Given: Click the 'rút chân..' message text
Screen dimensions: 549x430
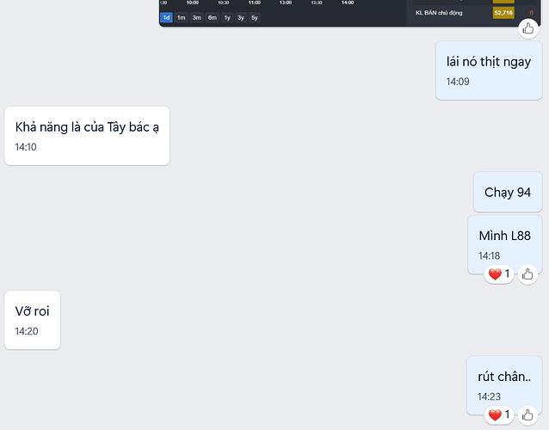Looking at the screenshot, I should pyautogui.click(x=504, y=377).
